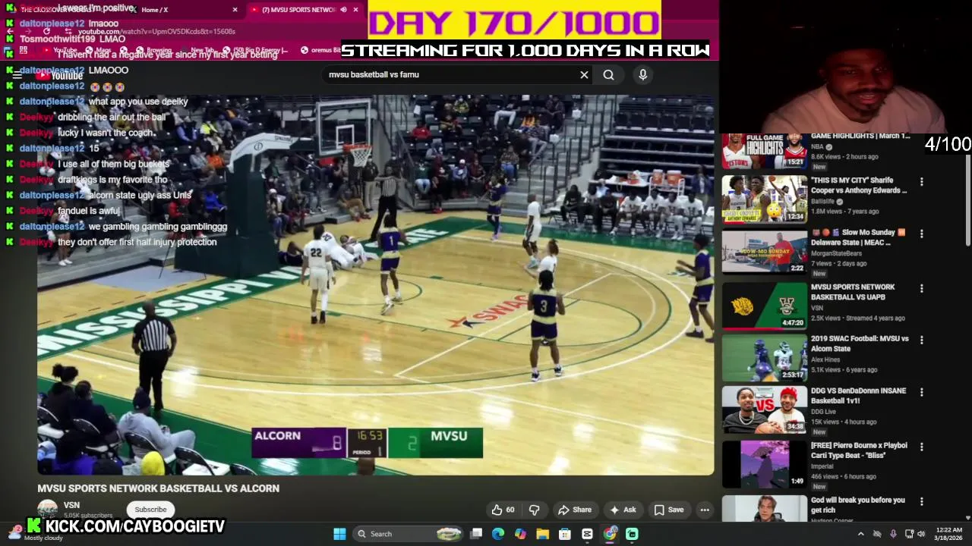The height and width of the screenshot is (546, 972).
Task: Open the Kick app on taskbar
Action: coord(632,534)
